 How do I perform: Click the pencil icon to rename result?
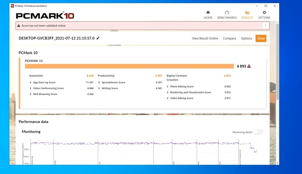pyautogui.click(x=98, y=38)
